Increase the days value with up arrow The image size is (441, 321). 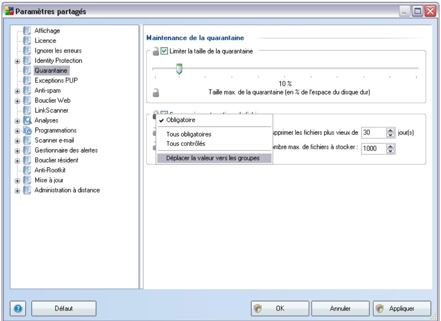390,130
